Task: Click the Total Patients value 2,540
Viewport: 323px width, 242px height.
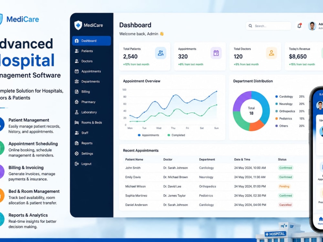Action: click(130, 56)
